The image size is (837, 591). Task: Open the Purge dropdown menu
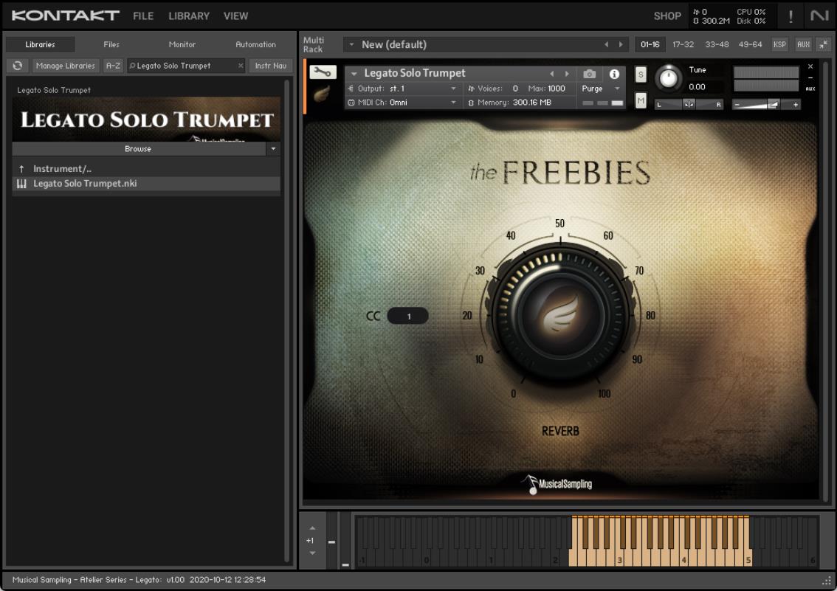tap(600, 89)
